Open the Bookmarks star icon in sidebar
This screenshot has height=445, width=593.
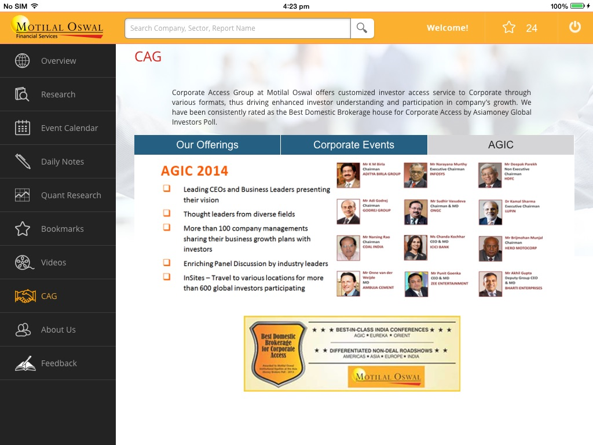coord(23,228)
